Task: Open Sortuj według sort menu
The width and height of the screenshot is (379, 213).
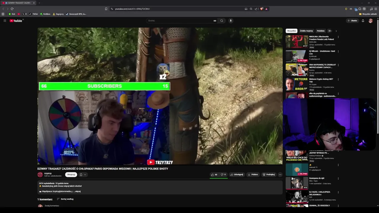Action: point(65,199)
